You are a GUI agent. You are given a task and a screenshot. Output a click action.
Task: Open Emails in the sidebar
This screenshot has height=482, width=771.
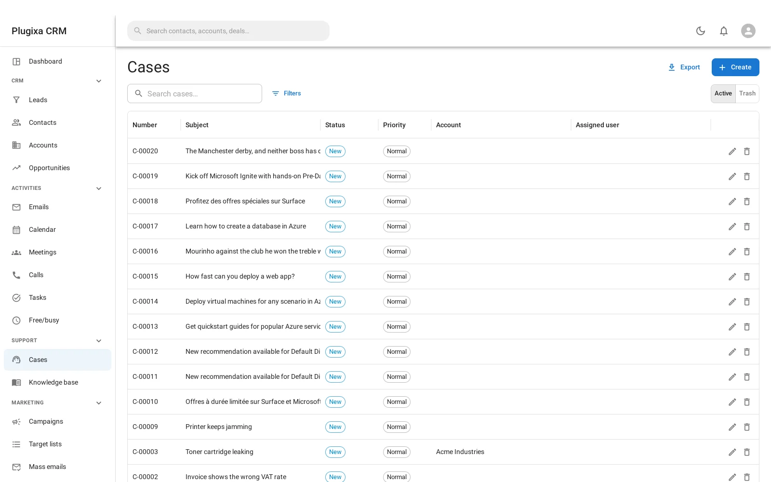[x=57, y=207]
